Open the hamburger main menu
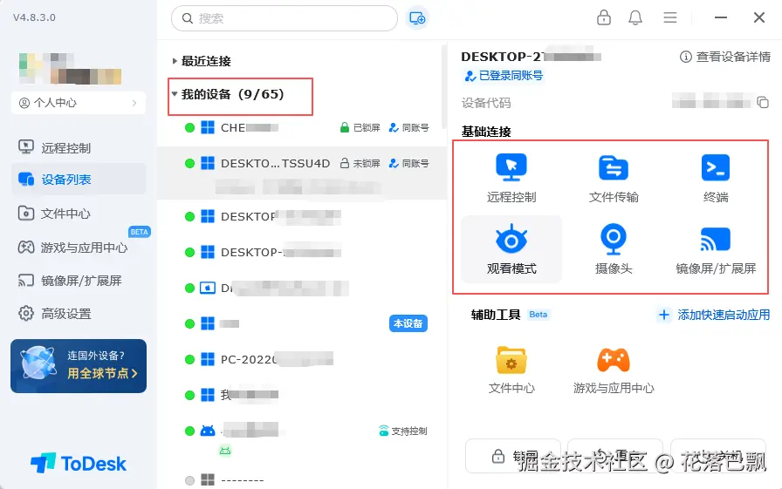This screenshot has width=782, height=489. 669,18
